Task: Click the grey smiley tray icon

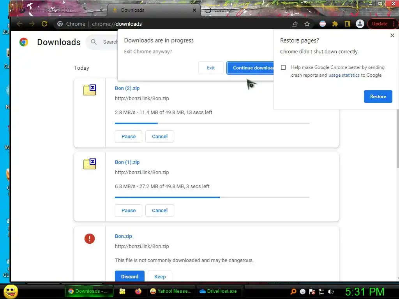Action: click(302, 291)
